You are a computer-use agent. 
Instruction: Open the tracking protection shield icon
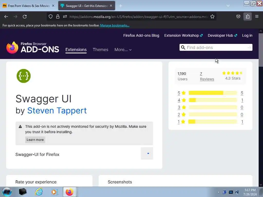tap(51, 16)
